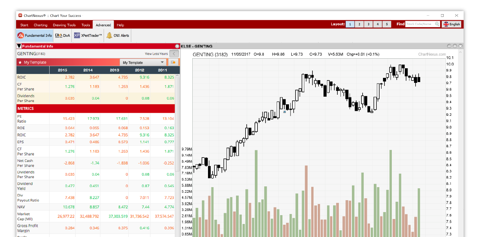The image size is (482, 237).
Task: Open XPertTrader from the toolbar
Action: click(88, 36)
